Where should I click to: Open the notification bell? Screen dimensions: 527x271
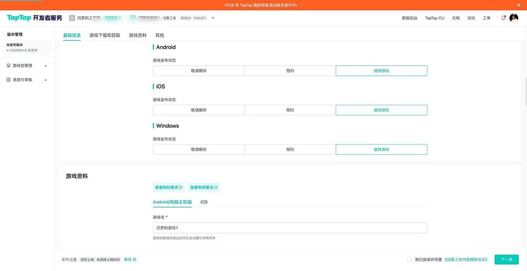(503, 18)
